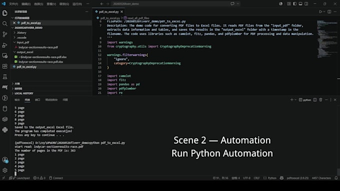Image resolution: width=340 pixels, height=191 pixels.
Task: Open errors and warnings count in status bar
Action: [x=39, y=178]
